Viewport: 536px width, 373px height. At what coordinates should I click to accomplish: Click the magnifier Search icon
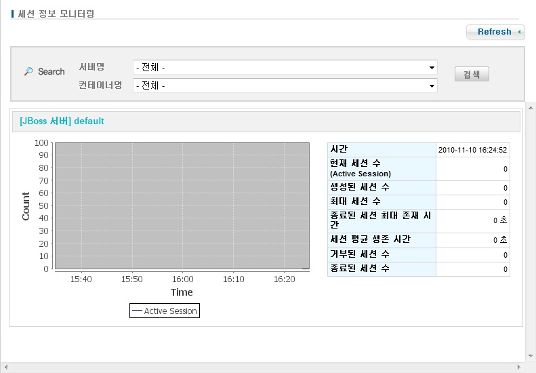(28, 71)
